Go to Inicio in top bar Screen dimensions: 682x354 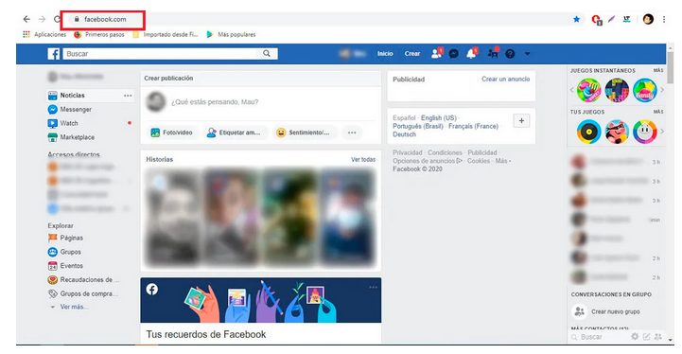click(385, 54)
